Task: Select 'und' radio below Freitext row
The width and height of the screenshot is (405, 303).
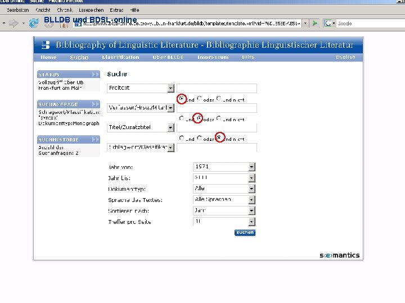Action: [181, 98]
